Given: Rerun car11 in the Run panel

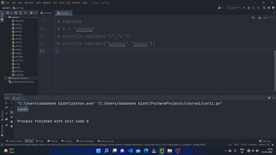Looking at the screenshot, I should pyautogui.click(x=6, y=103).
